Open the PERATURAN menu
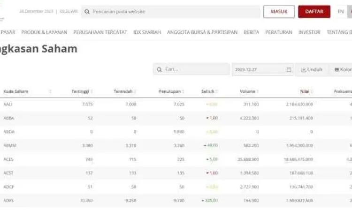Viewport: 352px width, 211px height. pos(279,32)
